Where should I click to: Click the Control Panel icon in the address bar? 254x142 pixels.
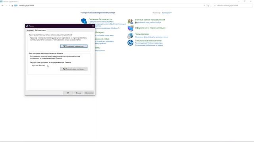(15, 6)
